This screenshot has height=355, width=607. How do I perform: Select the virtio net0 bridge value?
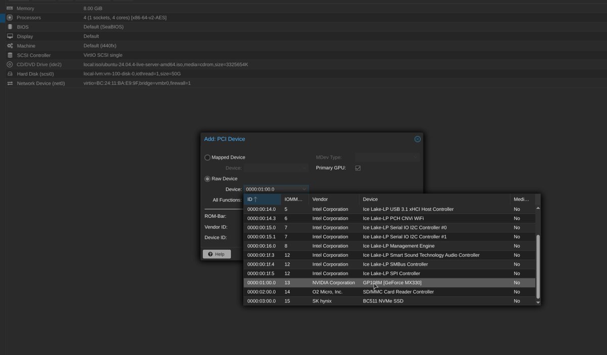click(x=137, y=83)
